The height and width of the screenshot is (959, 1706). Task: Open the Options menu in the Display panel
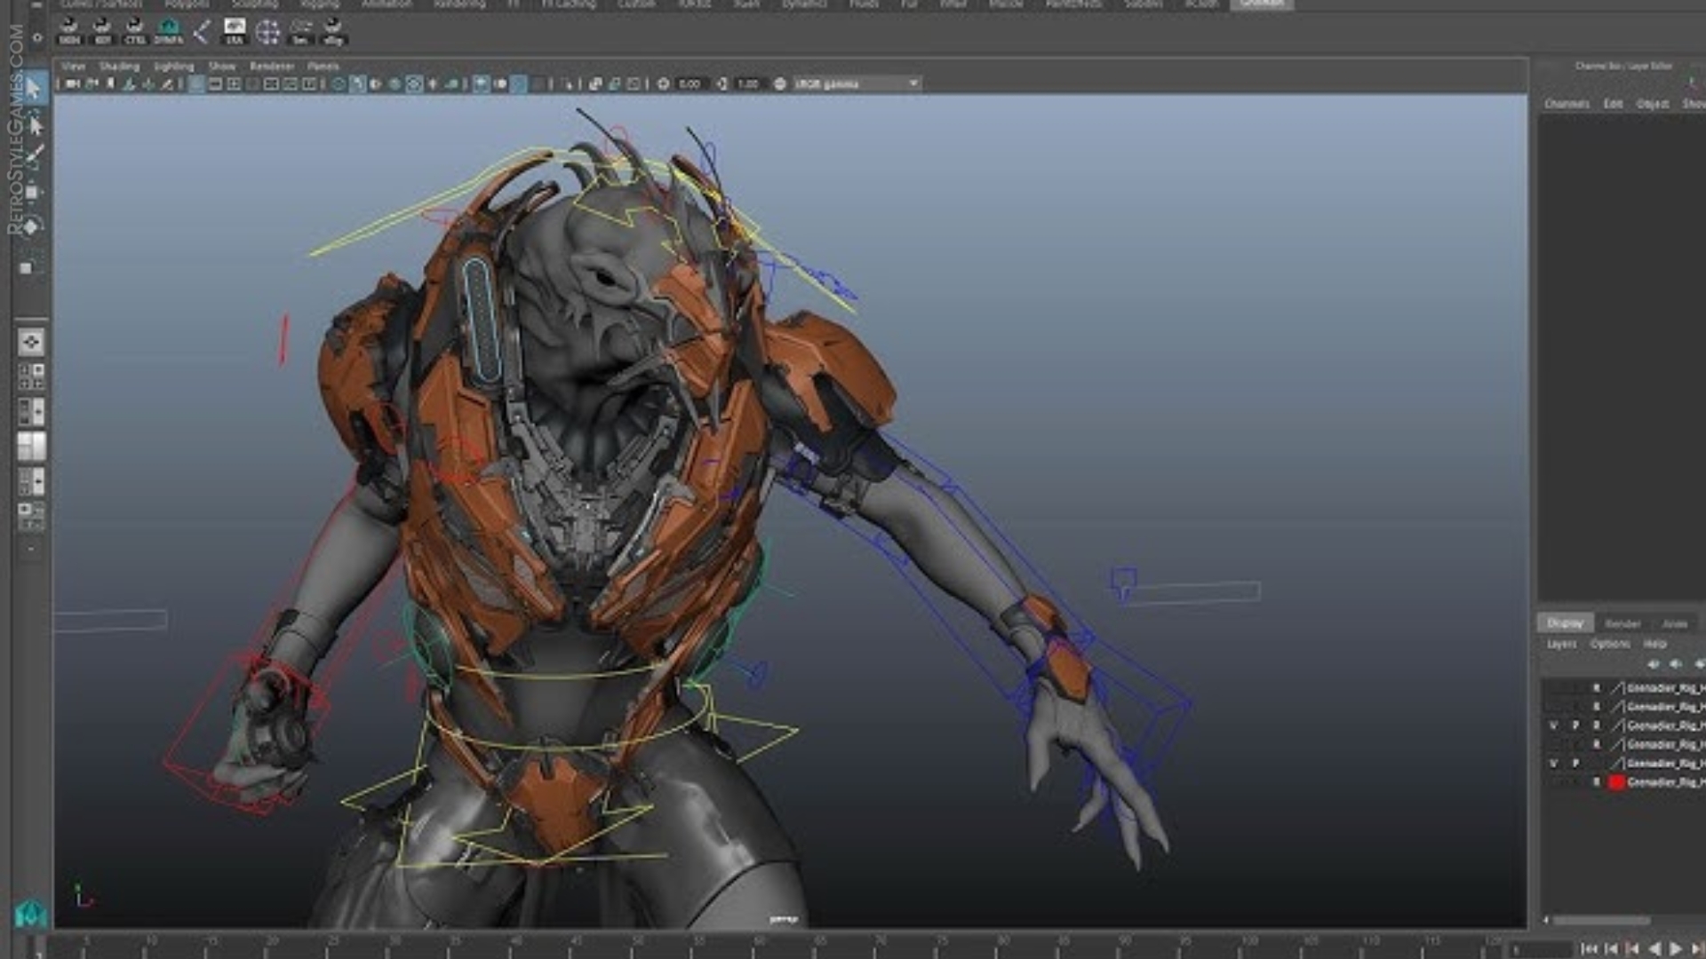[1610, 644]
